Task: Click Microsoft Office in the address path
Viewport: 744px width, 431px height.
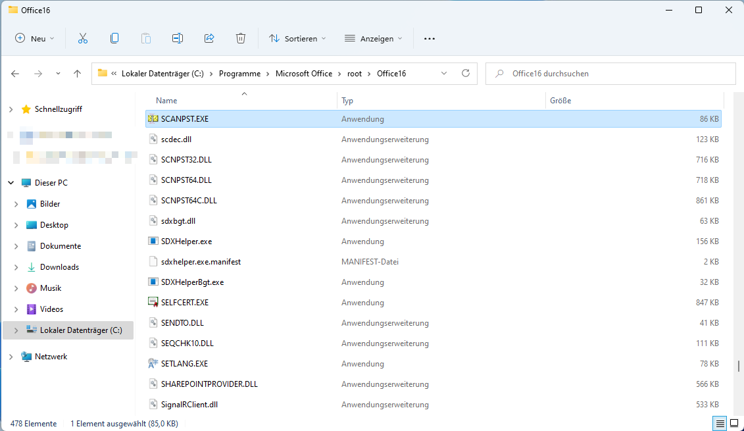Action: tap(304, 74)
